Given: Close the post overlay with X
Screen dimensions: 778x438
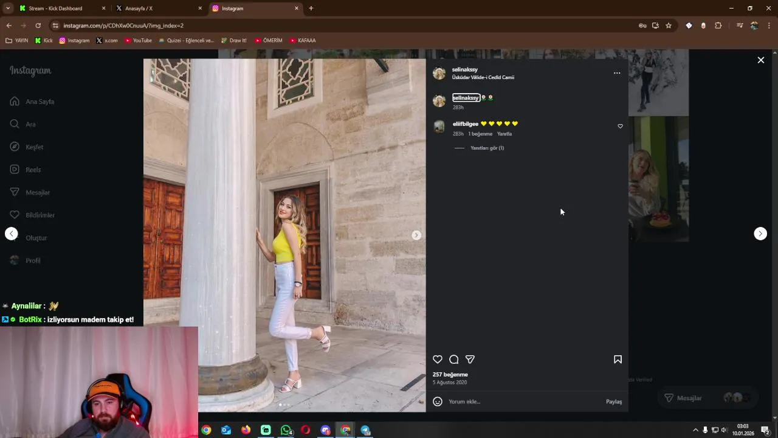Looking at the screenshot, I should click(x=760, y=60).
